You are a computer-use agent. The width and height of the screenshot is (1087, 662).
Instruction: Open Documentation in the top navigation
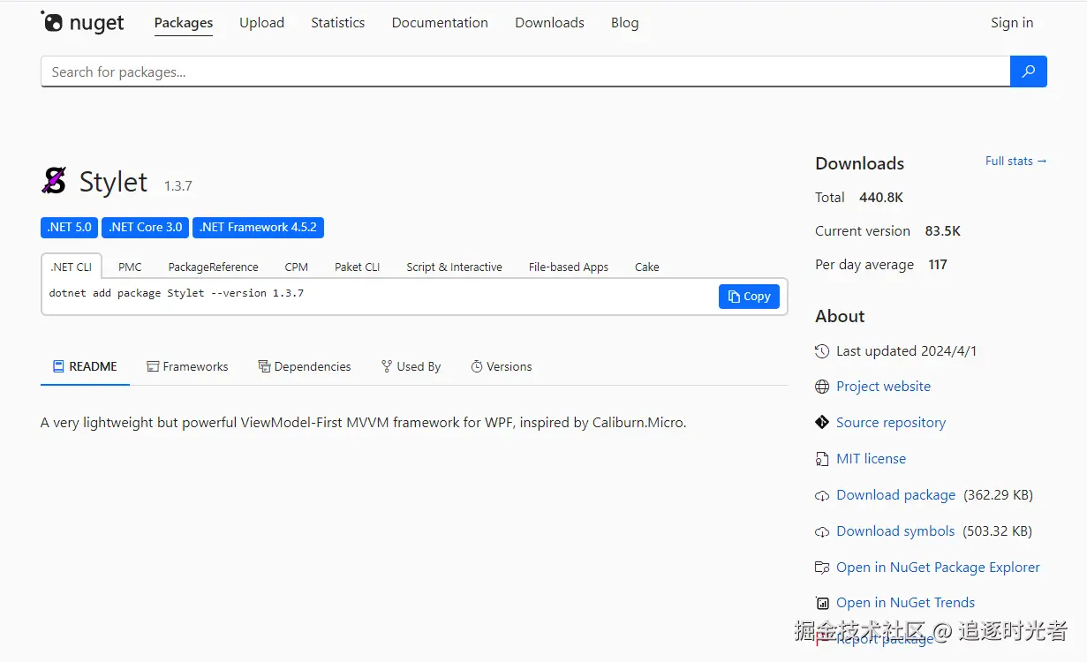click(440, 23)
